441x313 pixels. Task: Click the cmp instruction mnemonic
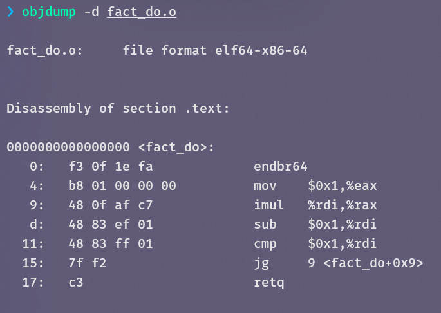pyautogui.click(x=265, y=243)
